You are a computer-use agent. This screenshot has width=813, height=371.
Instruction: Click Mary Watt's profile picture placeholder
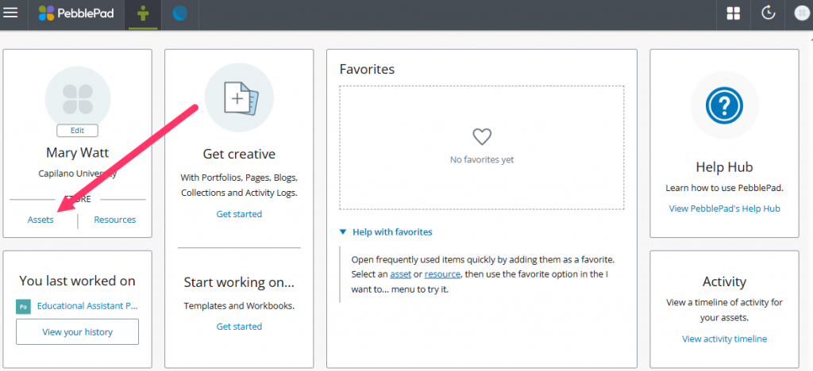click(78, 99)
